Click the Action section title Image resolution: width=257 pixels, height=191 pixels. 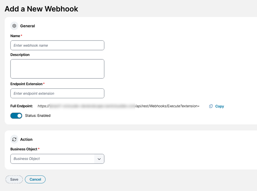(x=26, y=139)
